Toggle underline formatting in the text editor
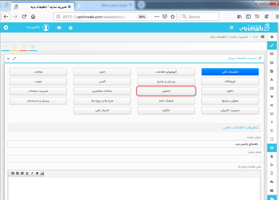 click(27, 173)
